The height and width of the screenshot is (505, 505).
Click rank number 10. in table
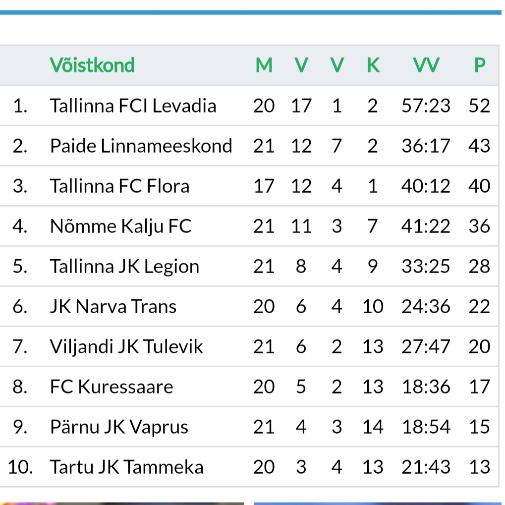pyautogui.click(x=20, y=467)
